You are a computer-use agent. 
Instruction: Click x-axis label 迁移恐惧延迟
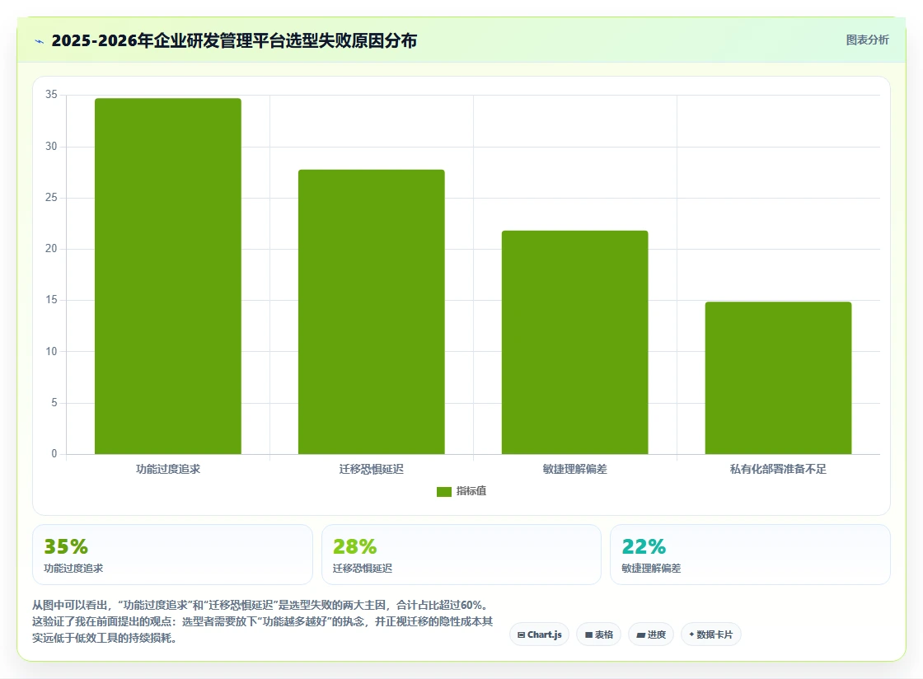pos(372,469)
